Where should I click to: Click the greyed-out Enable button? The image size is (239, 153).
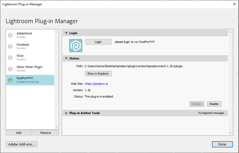pos(197,104)
